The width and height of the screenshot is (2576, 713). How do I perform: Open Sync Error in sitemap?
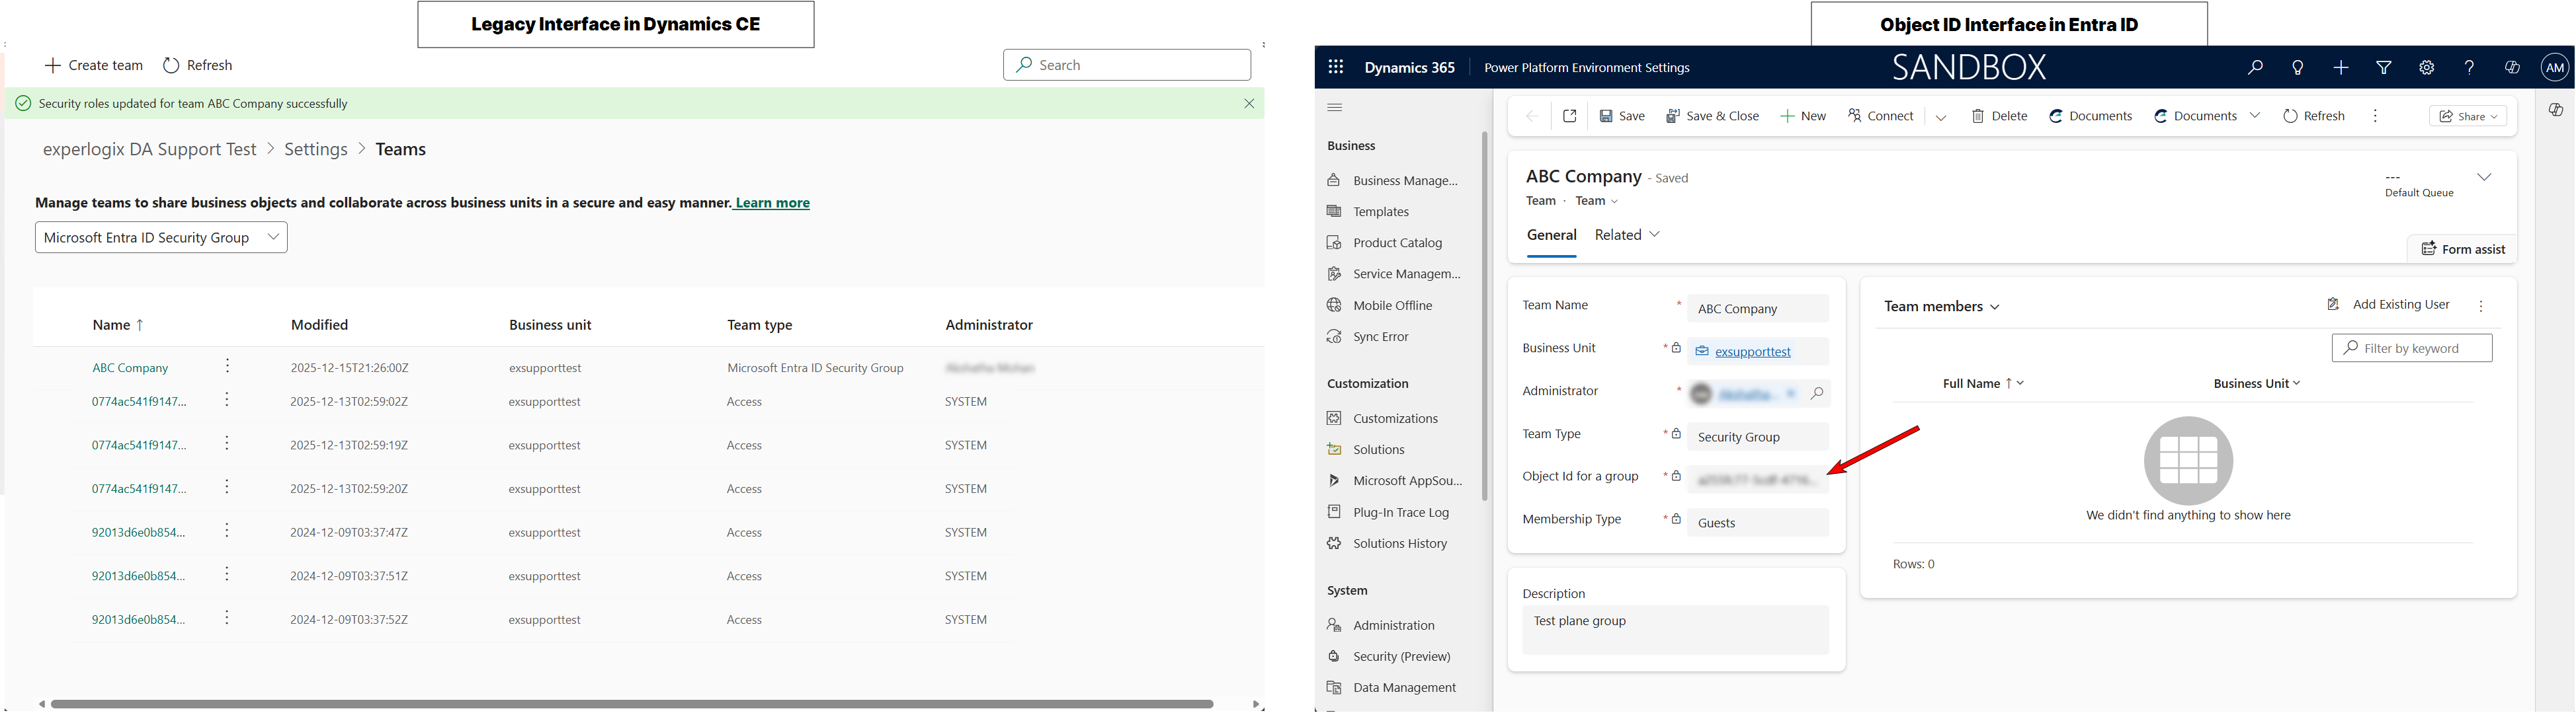click(1368, 338)
